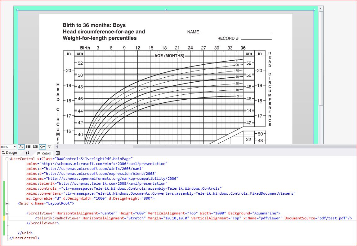This screenshot has height=246, width=357.
Task: Toggle the snap grid display icon
Action: click(x=28, y=147)
